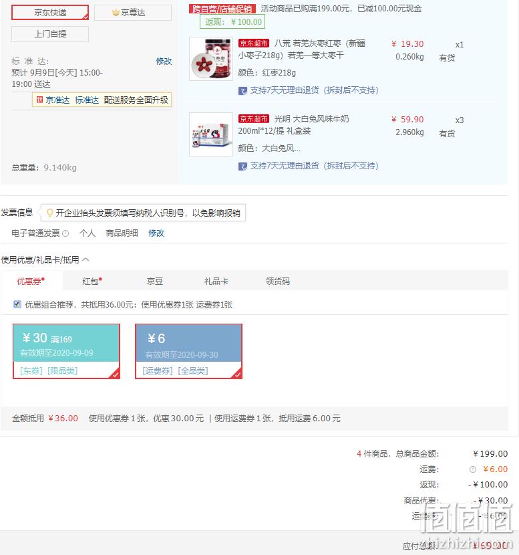
Task: Click the 商品明细 invoice content text
Action: (x=122, y=233)
